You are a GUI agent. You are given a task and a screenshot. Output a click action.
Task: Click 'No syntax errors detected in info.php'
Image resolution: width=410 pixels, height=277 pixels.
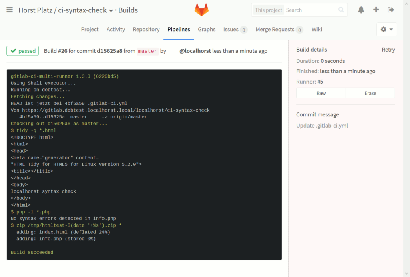pos(63,219)
